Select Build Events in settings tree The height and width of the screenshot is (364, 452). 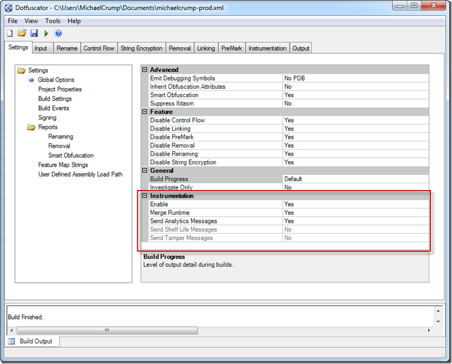coord(54,108)
